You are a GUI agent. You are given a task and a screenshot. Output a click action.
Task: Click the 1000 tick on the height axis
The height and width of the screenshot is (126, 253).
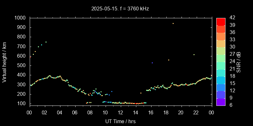[x=21, y=18]
